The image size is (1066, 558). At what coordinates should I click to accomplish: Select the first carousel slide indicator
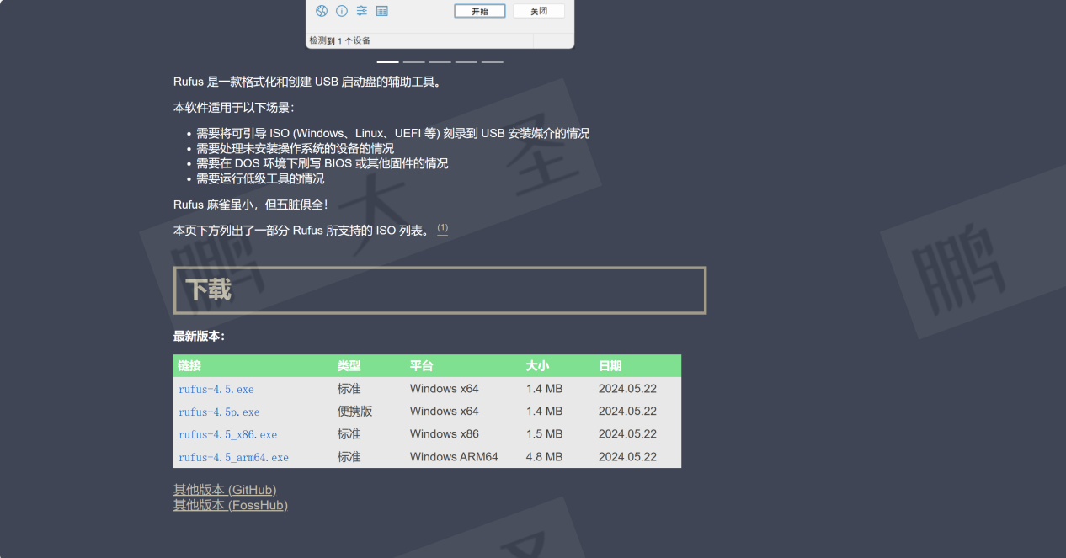(387, 61)
